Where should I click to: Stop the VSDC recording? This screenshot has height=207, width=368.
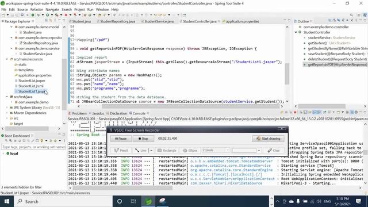click(143, 139)
